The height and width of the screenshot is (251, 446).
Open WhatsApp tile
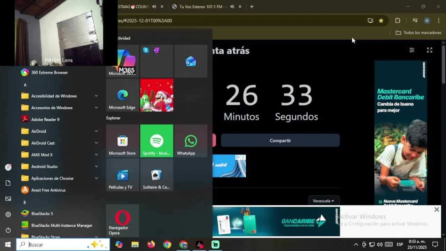tap(191, 141)
